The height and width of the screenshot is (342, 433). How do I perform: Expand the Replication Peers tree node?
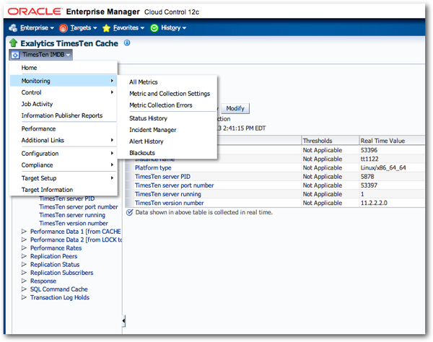tap(25, 256)
